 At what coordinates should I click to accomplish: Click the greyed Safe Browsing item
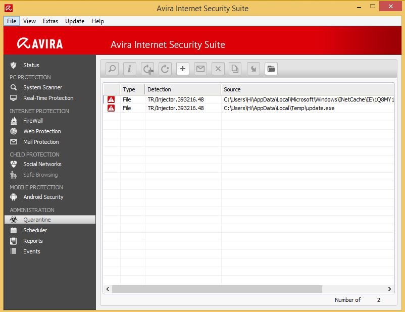point(40,175)
